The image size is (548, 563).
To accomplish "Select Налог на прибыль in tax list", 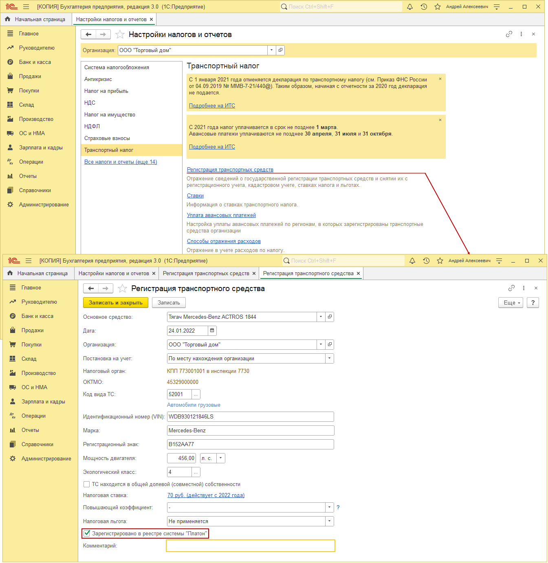I will [x=131, y=91].
